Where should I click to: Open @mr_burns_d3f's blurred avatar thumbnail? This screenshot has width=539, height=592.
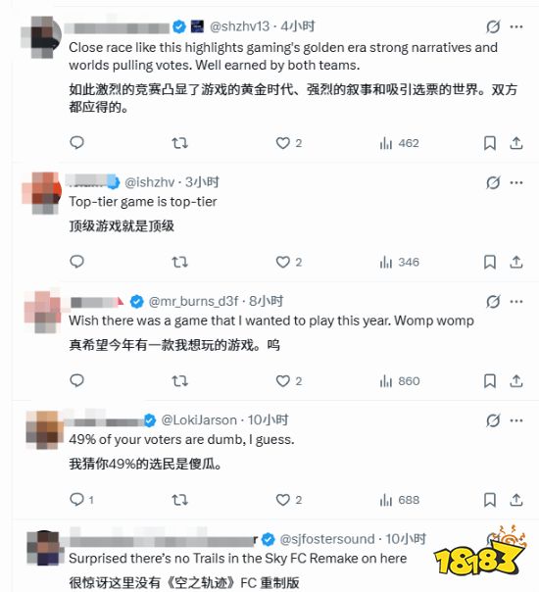coord(42,312)
